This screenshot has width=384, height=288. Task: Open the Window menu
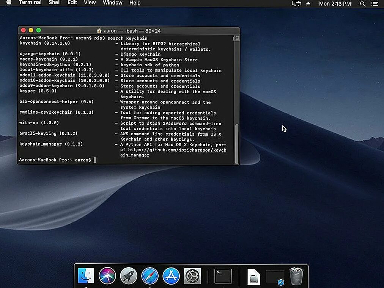point(112,3)
